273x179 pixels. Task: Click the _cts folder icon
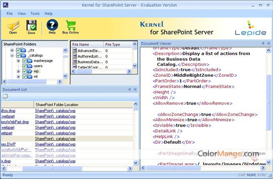click(x=24, y=50)
